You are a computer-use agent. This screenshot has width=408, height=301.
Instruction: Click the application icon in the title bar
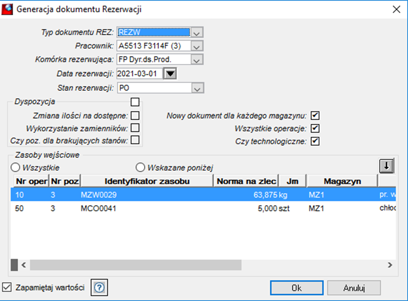click(x=7, y=9)
